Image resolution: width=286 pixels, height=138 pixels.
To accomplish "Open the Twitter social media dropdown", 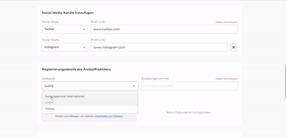I will point(65,29).
